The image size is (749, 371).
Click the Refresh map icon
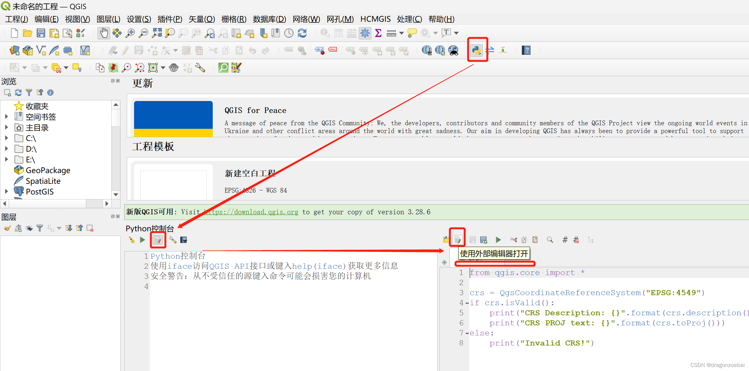click(302, 33)
